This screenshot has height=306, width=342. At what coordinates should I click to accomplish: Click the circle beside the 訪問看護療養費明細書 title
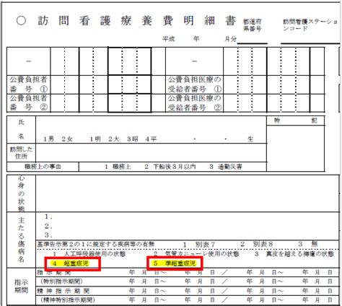pos(21,21)
